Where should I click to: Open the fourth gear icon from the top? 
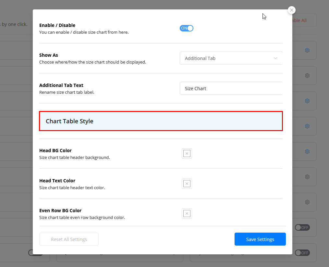point(307,126)
